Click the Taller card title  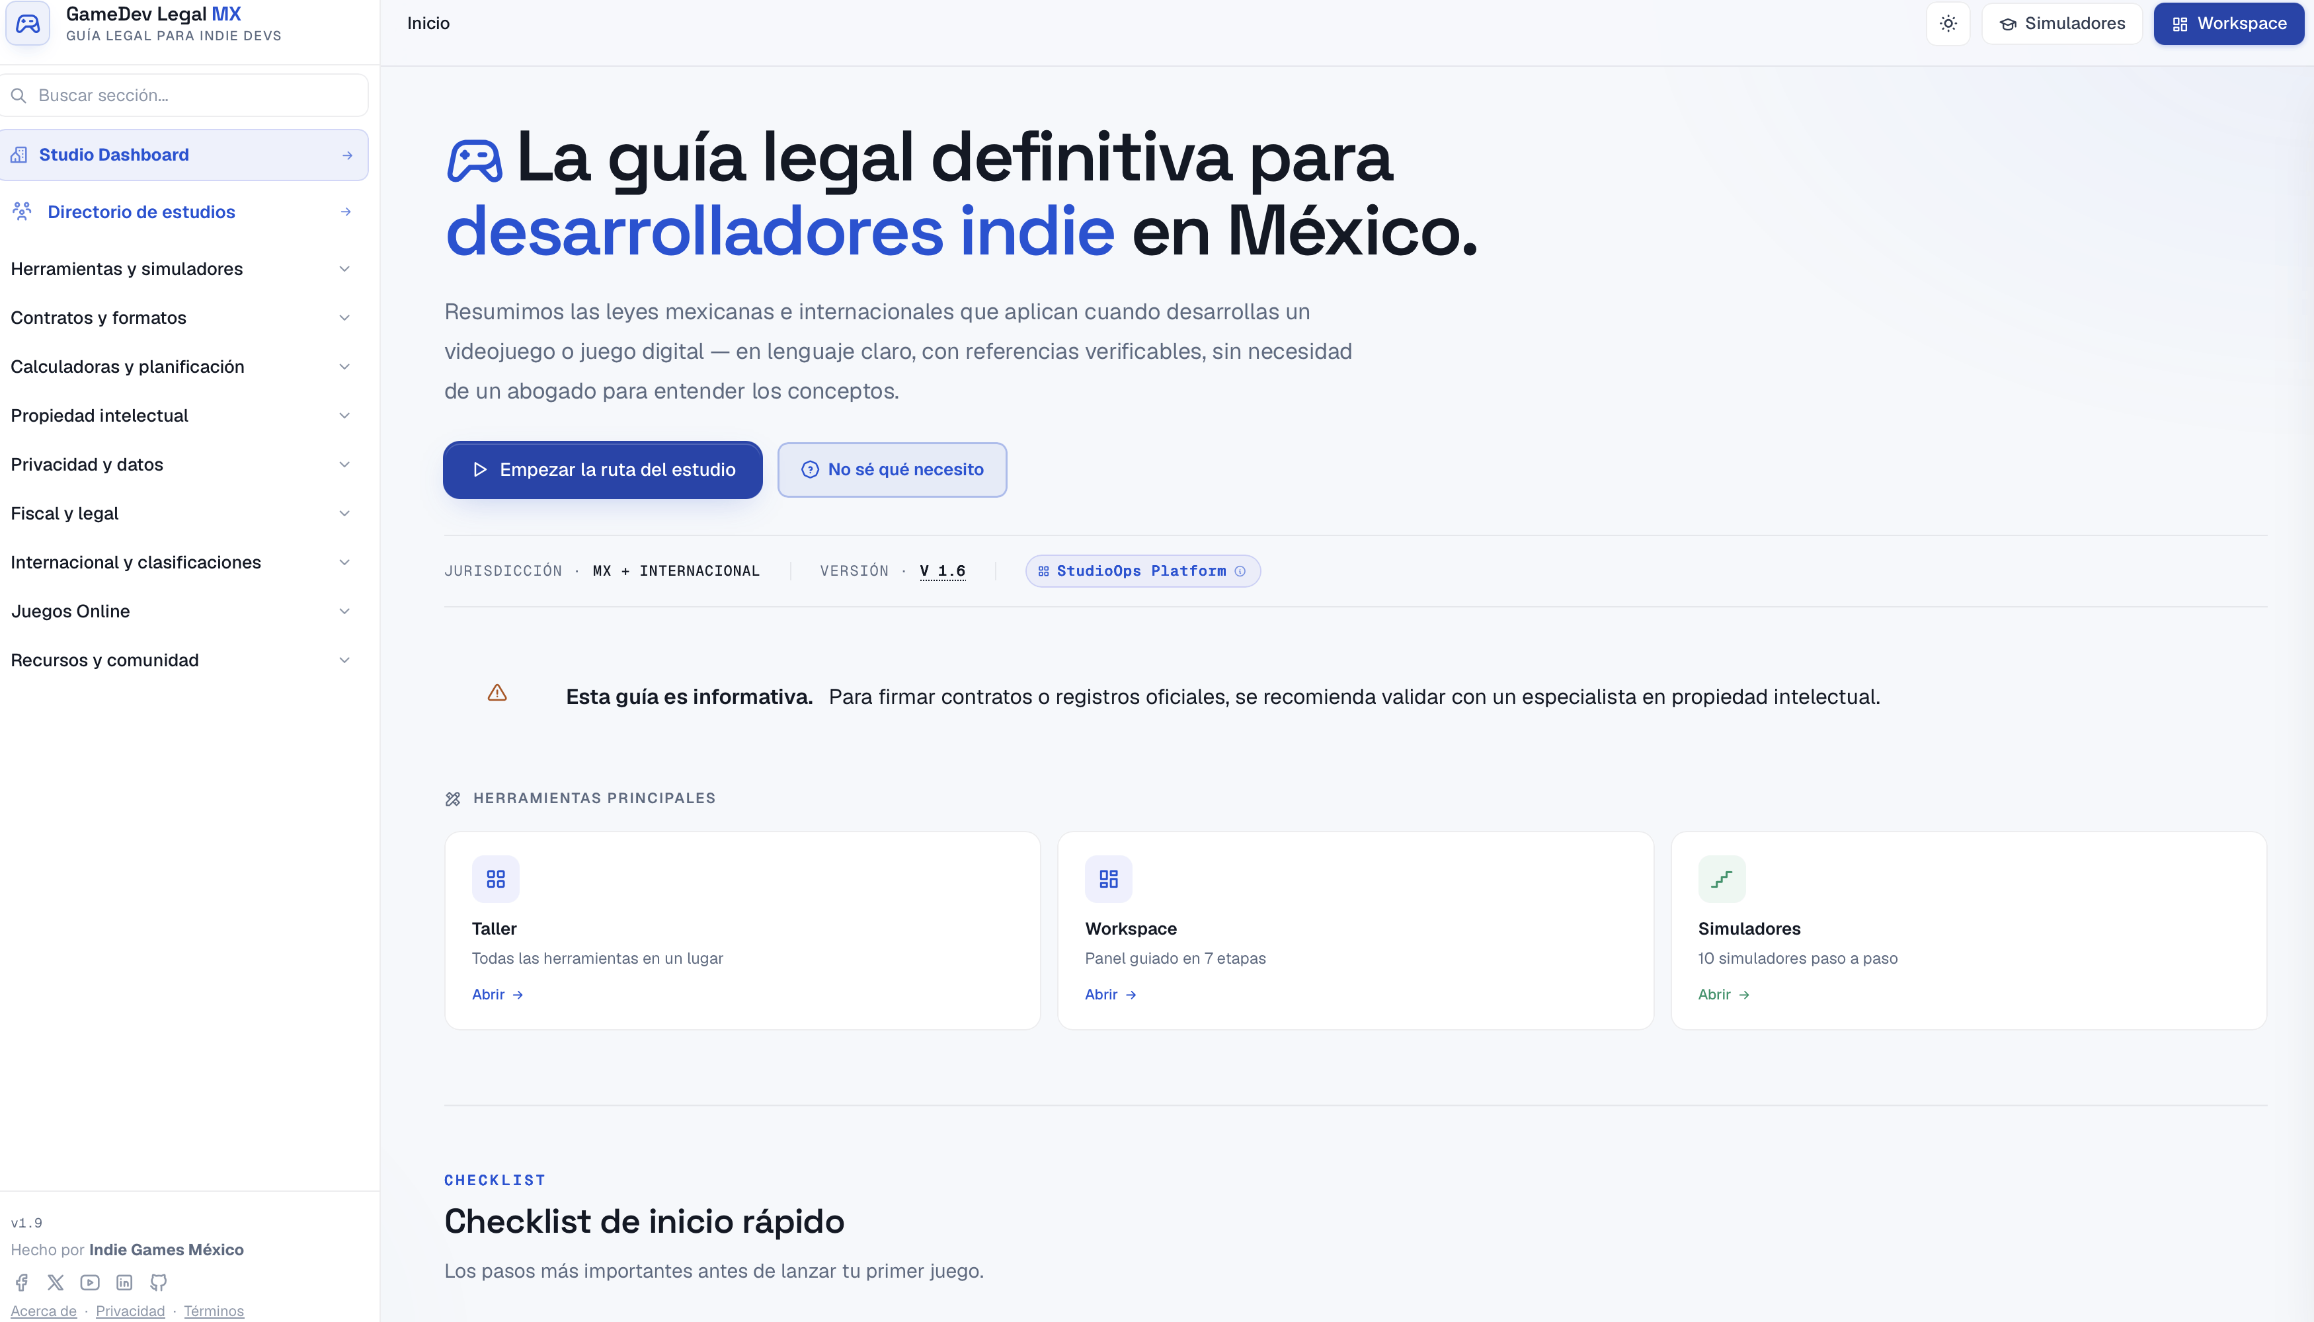pos(494,929)
